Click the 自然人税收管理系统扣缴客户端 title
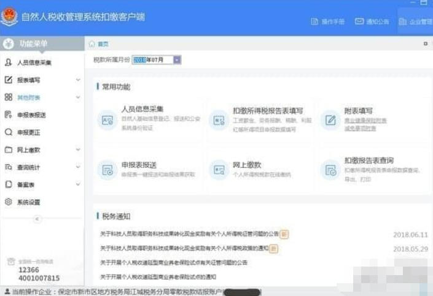The height and width of the screenshot is (296, 433). (x=83, y=17)
